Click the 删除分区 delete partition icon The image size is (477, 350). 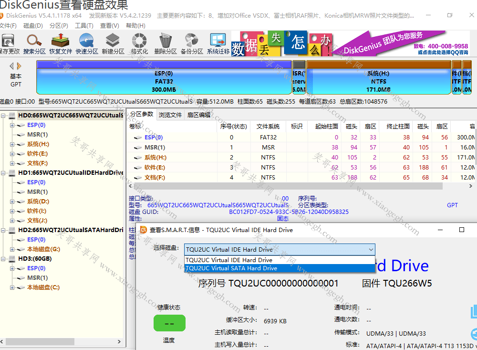166,41
